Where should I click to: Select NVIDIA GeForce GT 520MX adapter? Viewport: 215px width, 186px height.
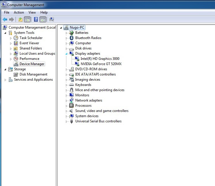pyautogui.click(x=101, y=64)
